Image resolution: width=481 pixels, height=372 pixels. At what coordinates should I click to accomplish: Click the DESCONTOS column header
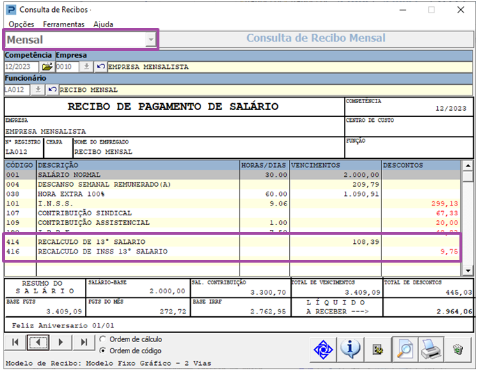pos(421,165)
